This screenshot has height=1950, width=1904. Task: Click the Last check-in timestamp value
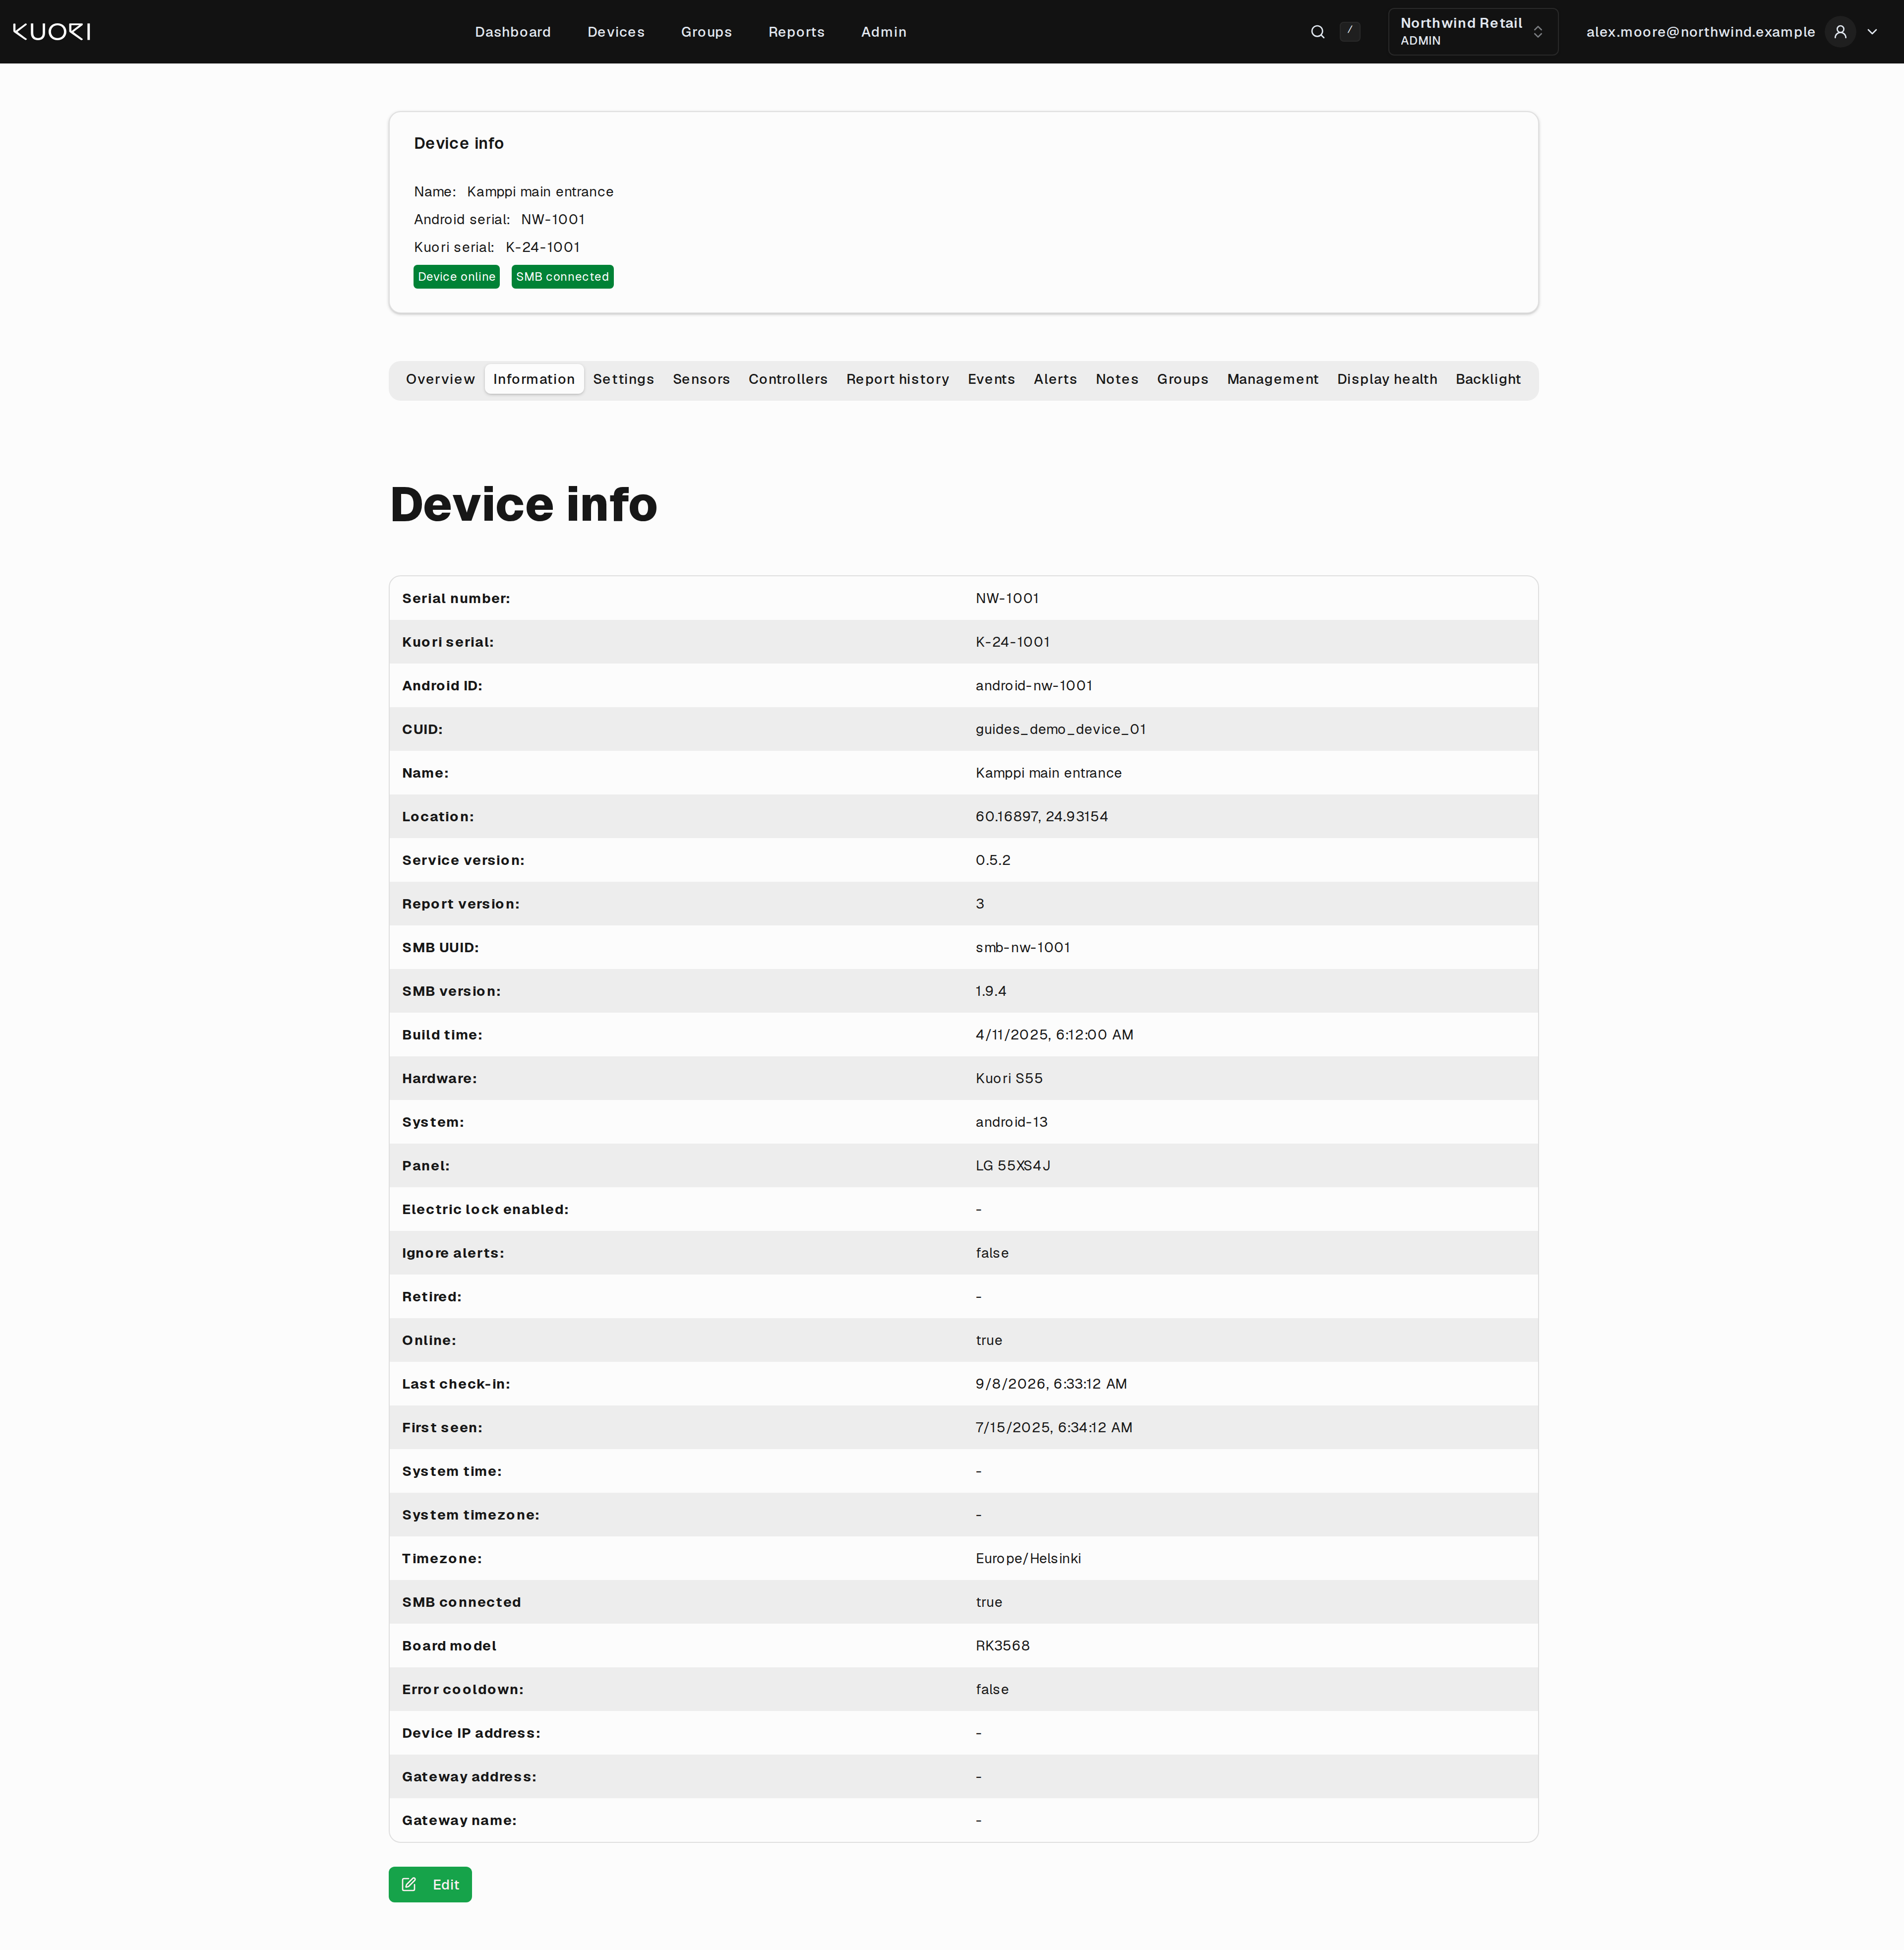[x=1050, y=1384]
